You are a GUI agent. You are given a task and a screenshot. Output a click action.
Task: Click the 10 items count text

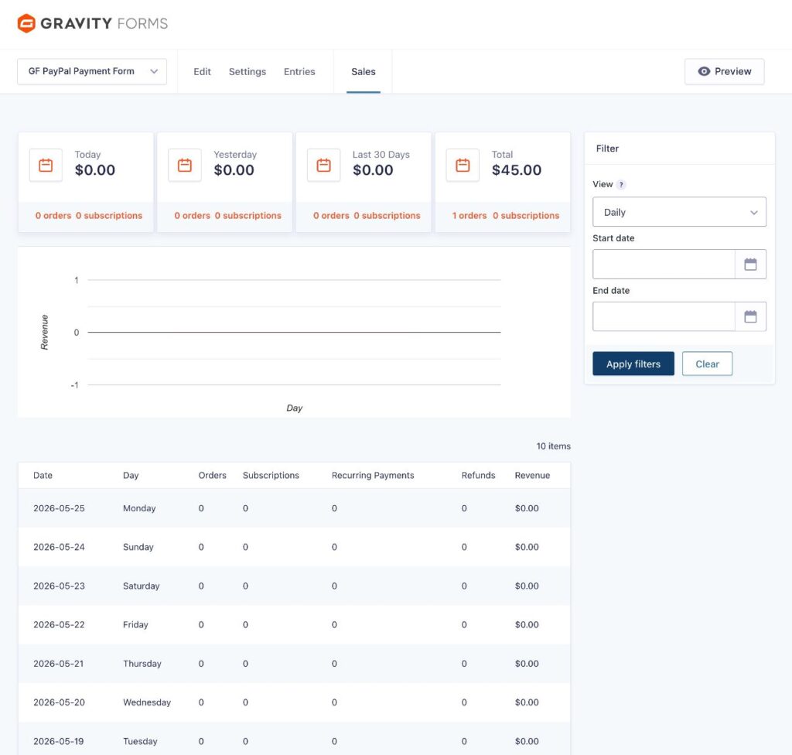click(x=554, y=446)
